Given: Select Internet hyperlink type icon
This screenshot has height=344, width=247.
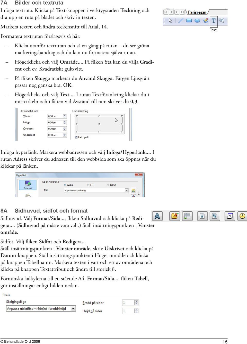Looking at the screenshot, I should pos(28,185).
